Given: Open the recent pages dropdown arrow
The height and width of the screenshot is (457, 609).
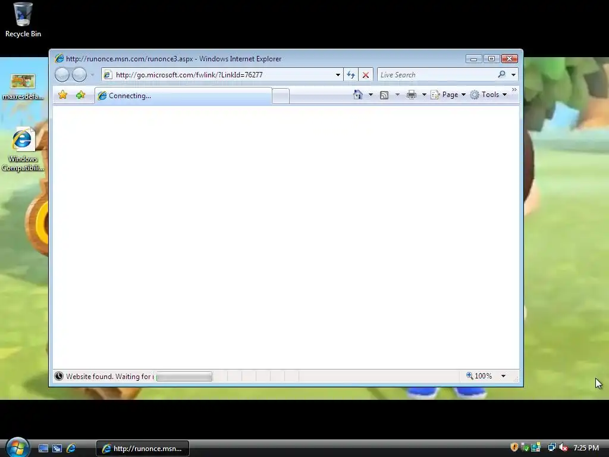Looking at the screenshot, I should coord(92,74).
